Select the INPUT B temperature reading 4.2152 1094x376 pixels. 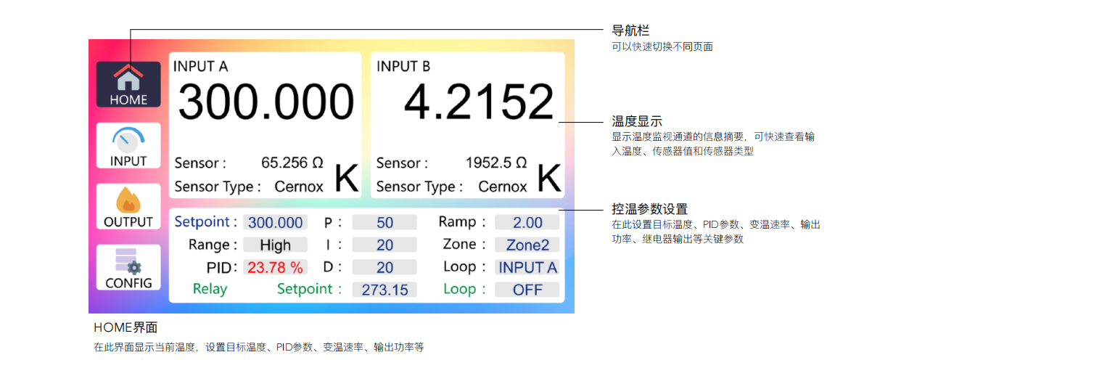pos(479,102)
